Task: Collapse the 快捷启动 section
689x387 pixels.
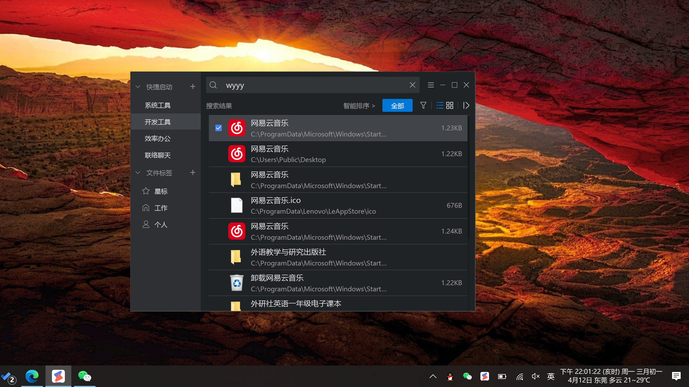Action: (138, 86)
